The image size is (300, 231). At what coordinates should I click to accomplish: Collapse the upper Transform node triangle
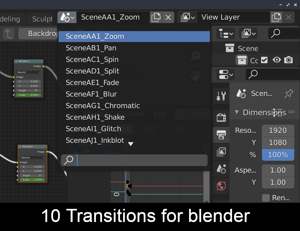point(16,61)
